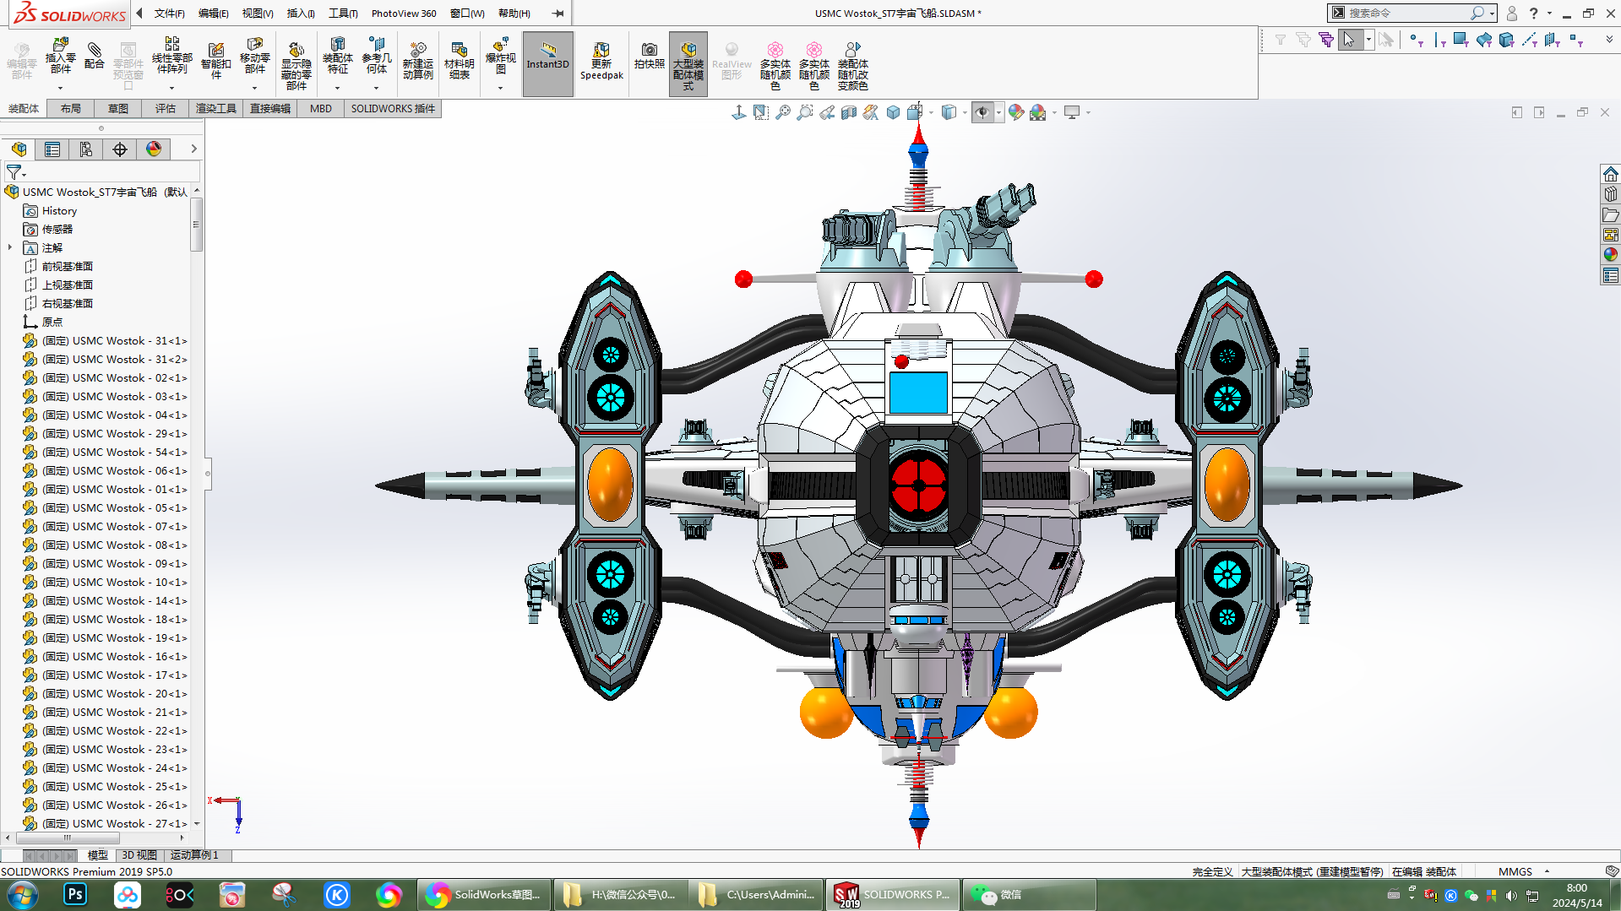The height and width of the screenshot is (911, 1621).
Task: Open the 插入零部件 dropdown arrow
Action: (60, 88)
